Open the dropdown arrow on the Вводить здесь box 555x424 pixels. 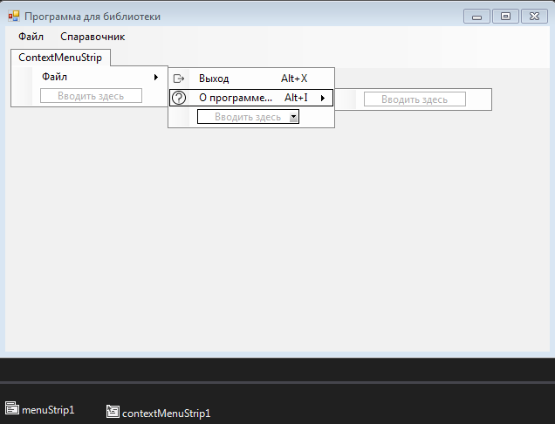point(294,117)
